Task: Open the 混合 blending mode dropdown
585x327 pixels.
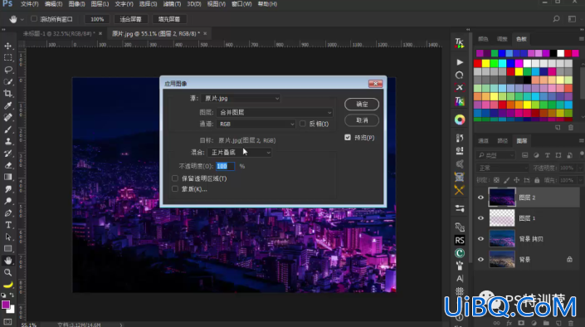Action: [240, 153]
